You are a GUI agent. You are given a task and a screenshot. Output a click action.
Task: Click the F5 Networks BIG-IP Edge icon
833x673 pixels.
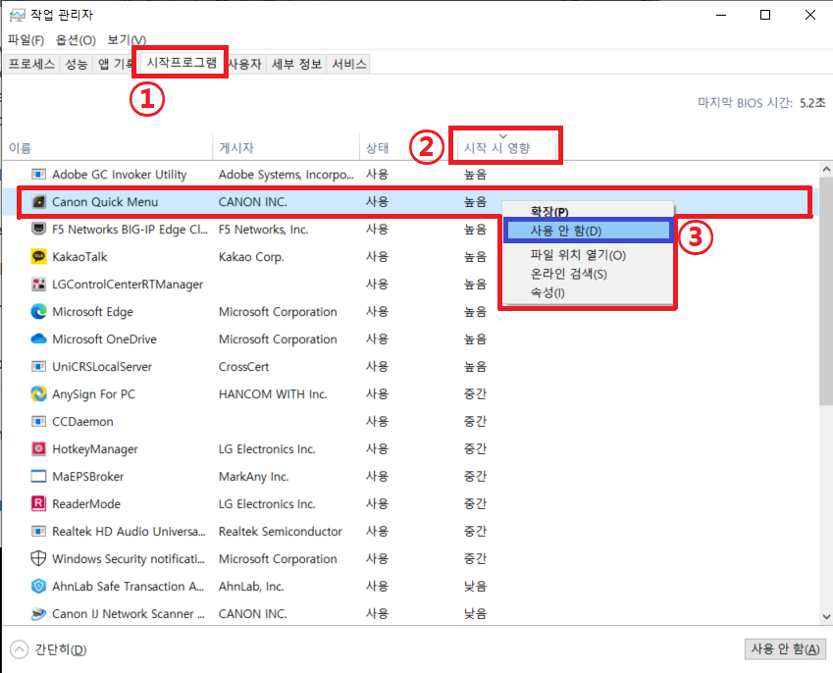38,229
